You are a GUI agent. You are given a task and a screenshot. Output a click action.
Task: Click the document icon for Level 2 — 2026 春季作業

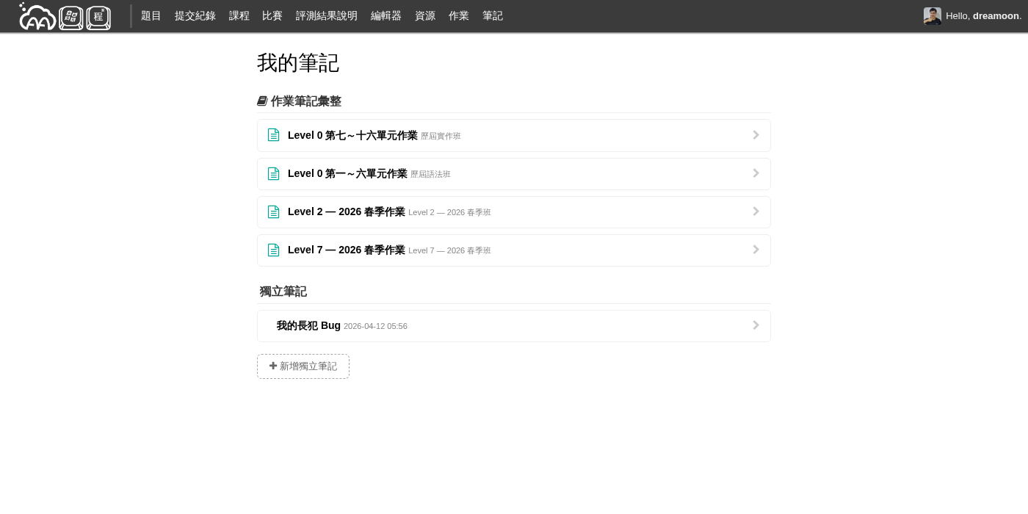(274, 211)
